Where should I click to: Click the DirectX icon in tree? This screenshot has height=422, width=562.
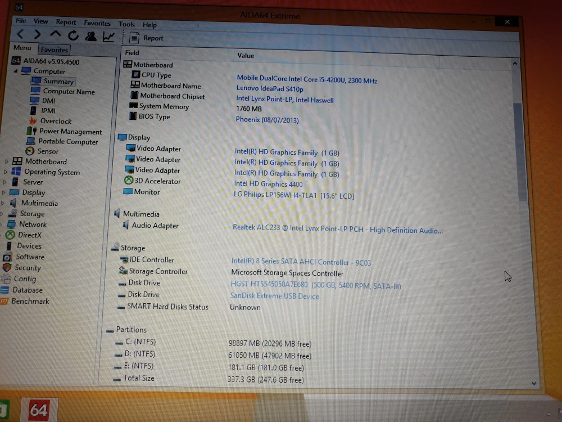pos(10,235)
